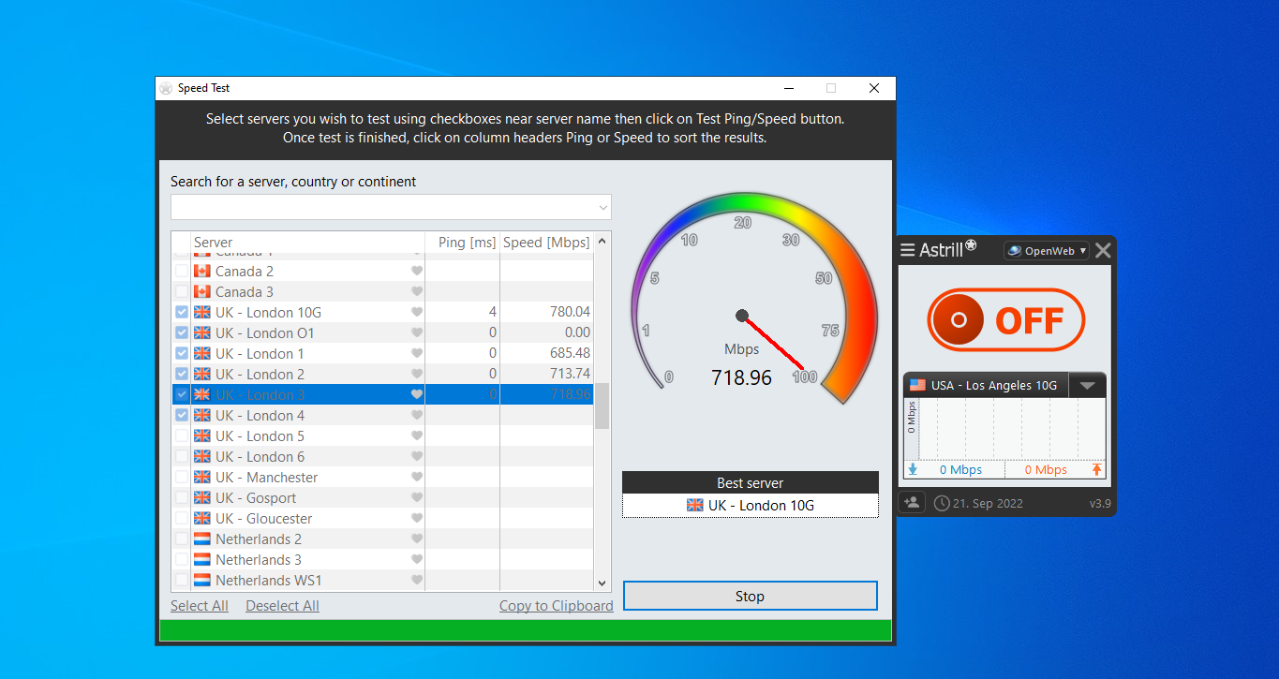Click the 685.48 speed value
Image resolution: width=1279 pixels, height=679 pixels.
tap(570, 354)
